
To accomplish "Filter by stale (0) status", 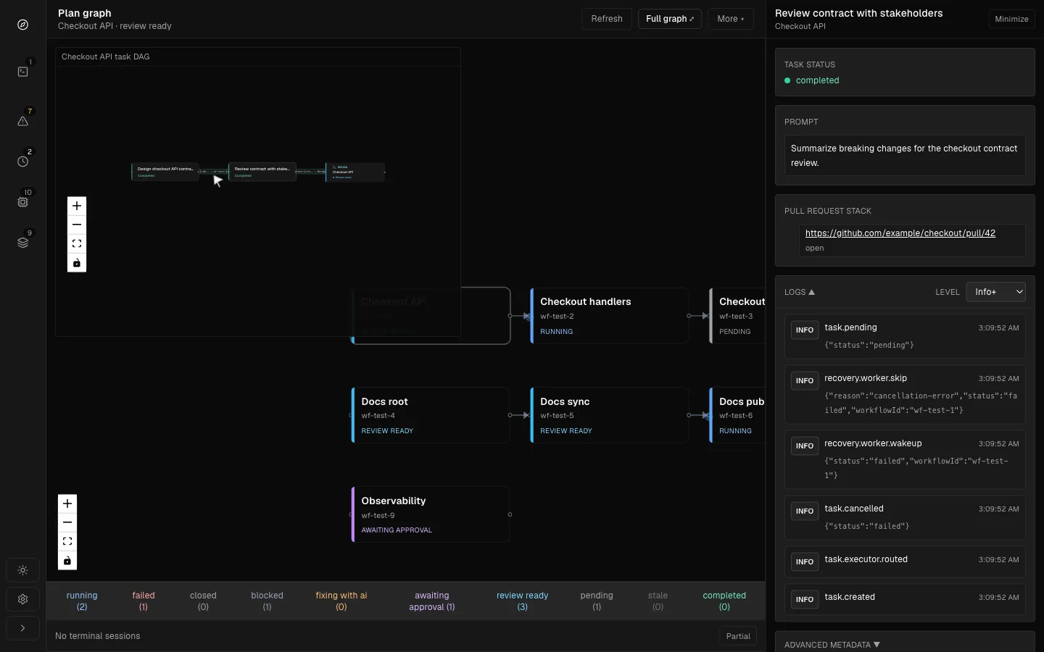I will [x=658, y=601].
